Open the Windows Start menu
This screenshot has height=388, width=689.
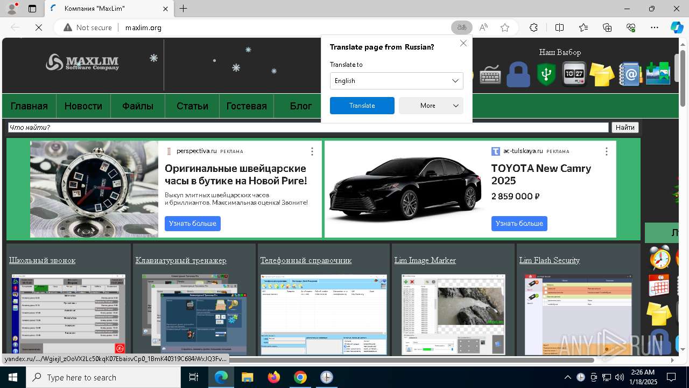(13, 377)
